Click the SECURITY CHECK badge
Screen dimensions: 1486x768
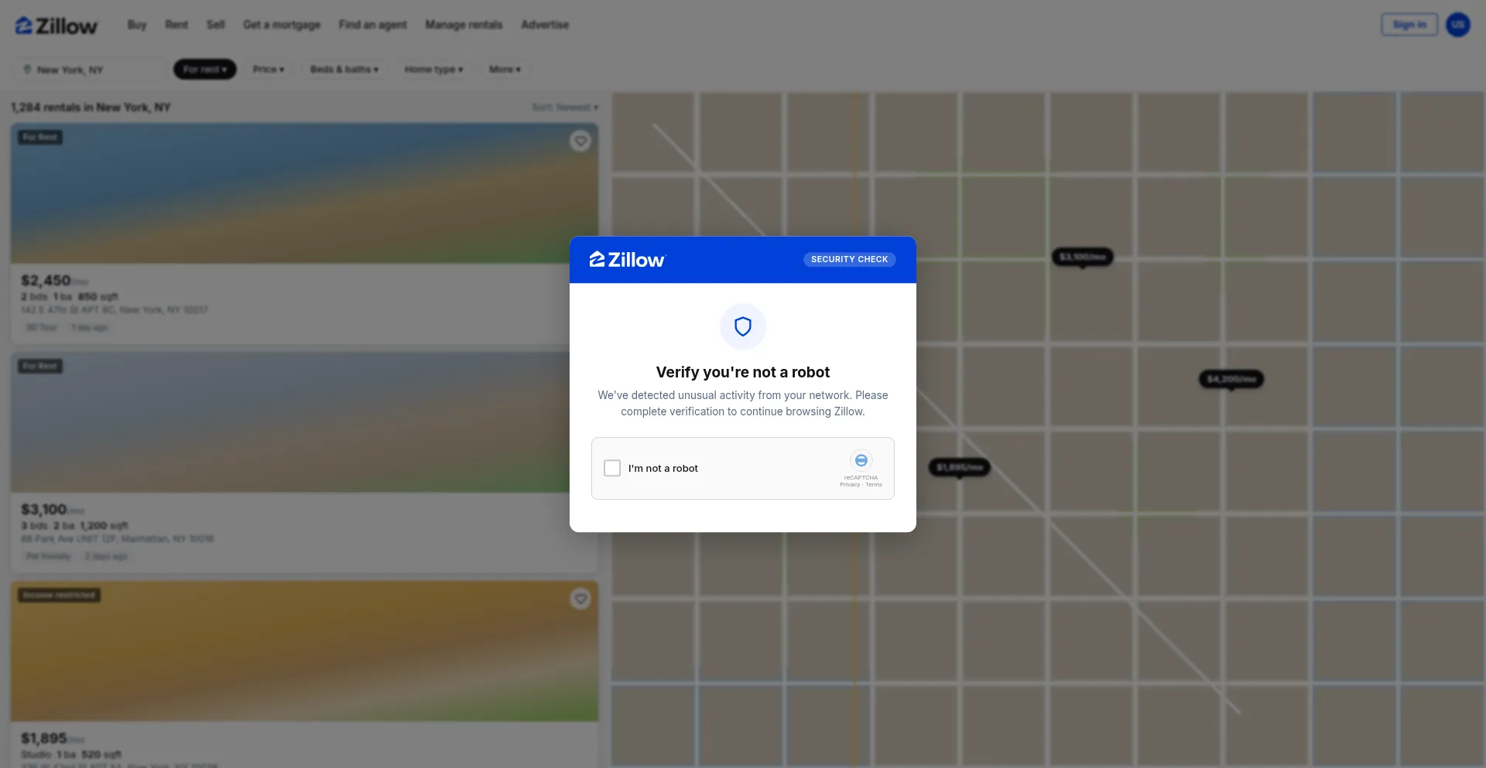[x=849, y=260]
